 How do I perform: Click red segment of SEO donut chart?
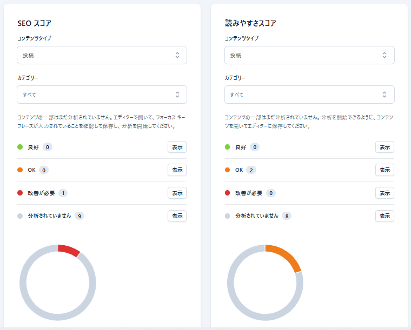click(x=69, y=250)
